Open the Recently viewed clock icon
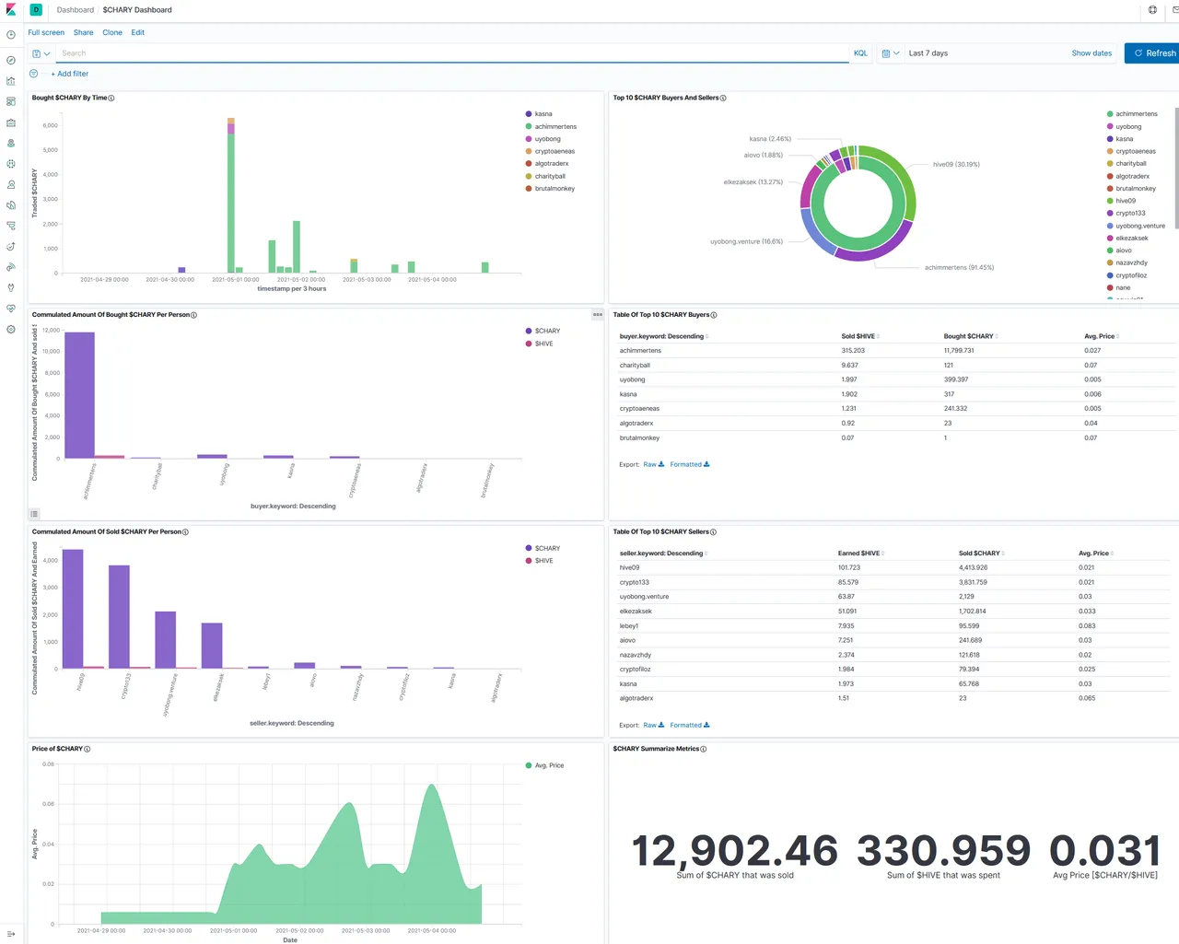This screenshot has width=1179, height=944. pos(11,35)
